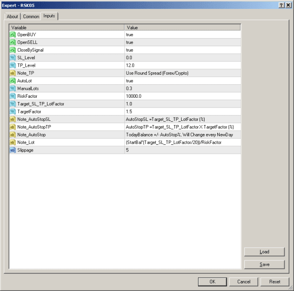294x291 pixels.
Task: Click the Value column header
Action: pyautogui.click(x=183, y=28)
